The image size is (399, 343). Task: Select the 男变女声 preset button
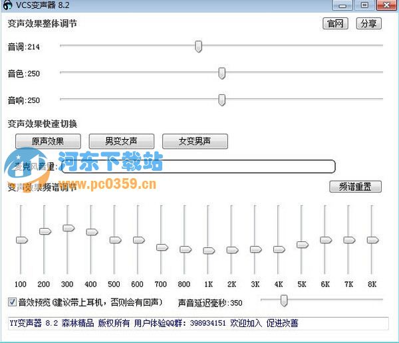(122, 141)
